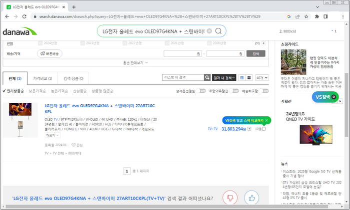This screenshot has width=350, height=210.
Task: Open the tab search chevron
Action: [x=317, y=7]
